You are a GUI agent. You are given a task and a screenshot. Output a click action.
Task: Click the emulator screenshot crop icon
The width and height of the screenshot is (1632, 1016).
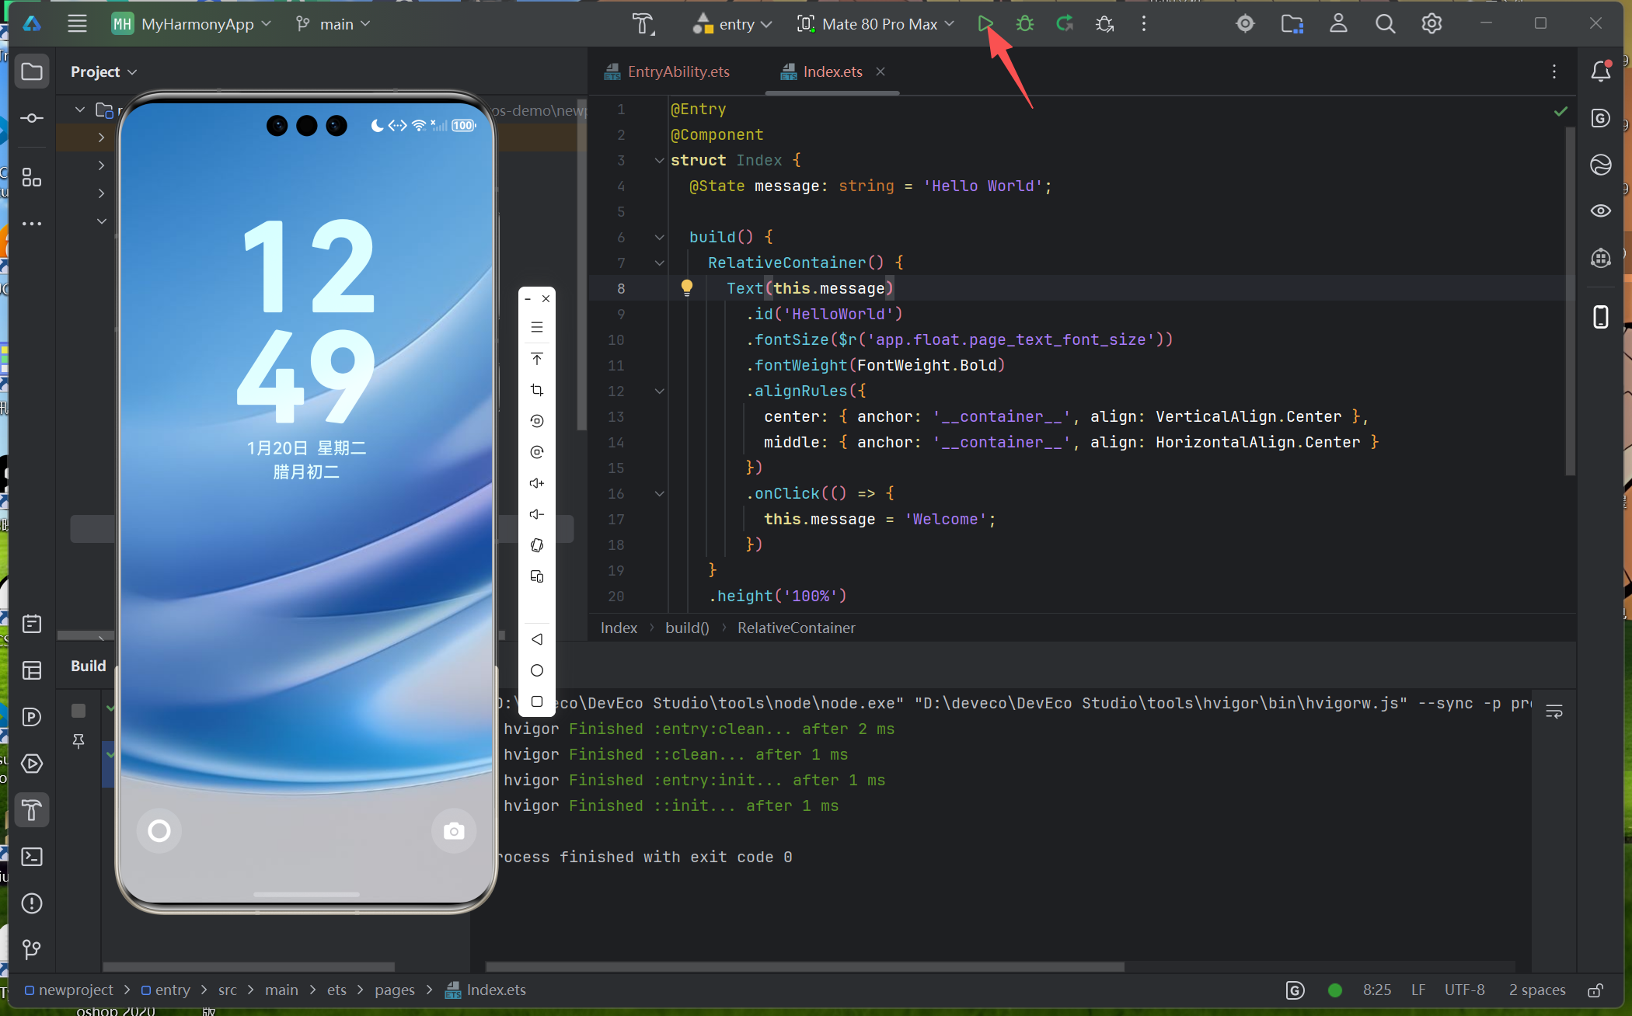536,390
